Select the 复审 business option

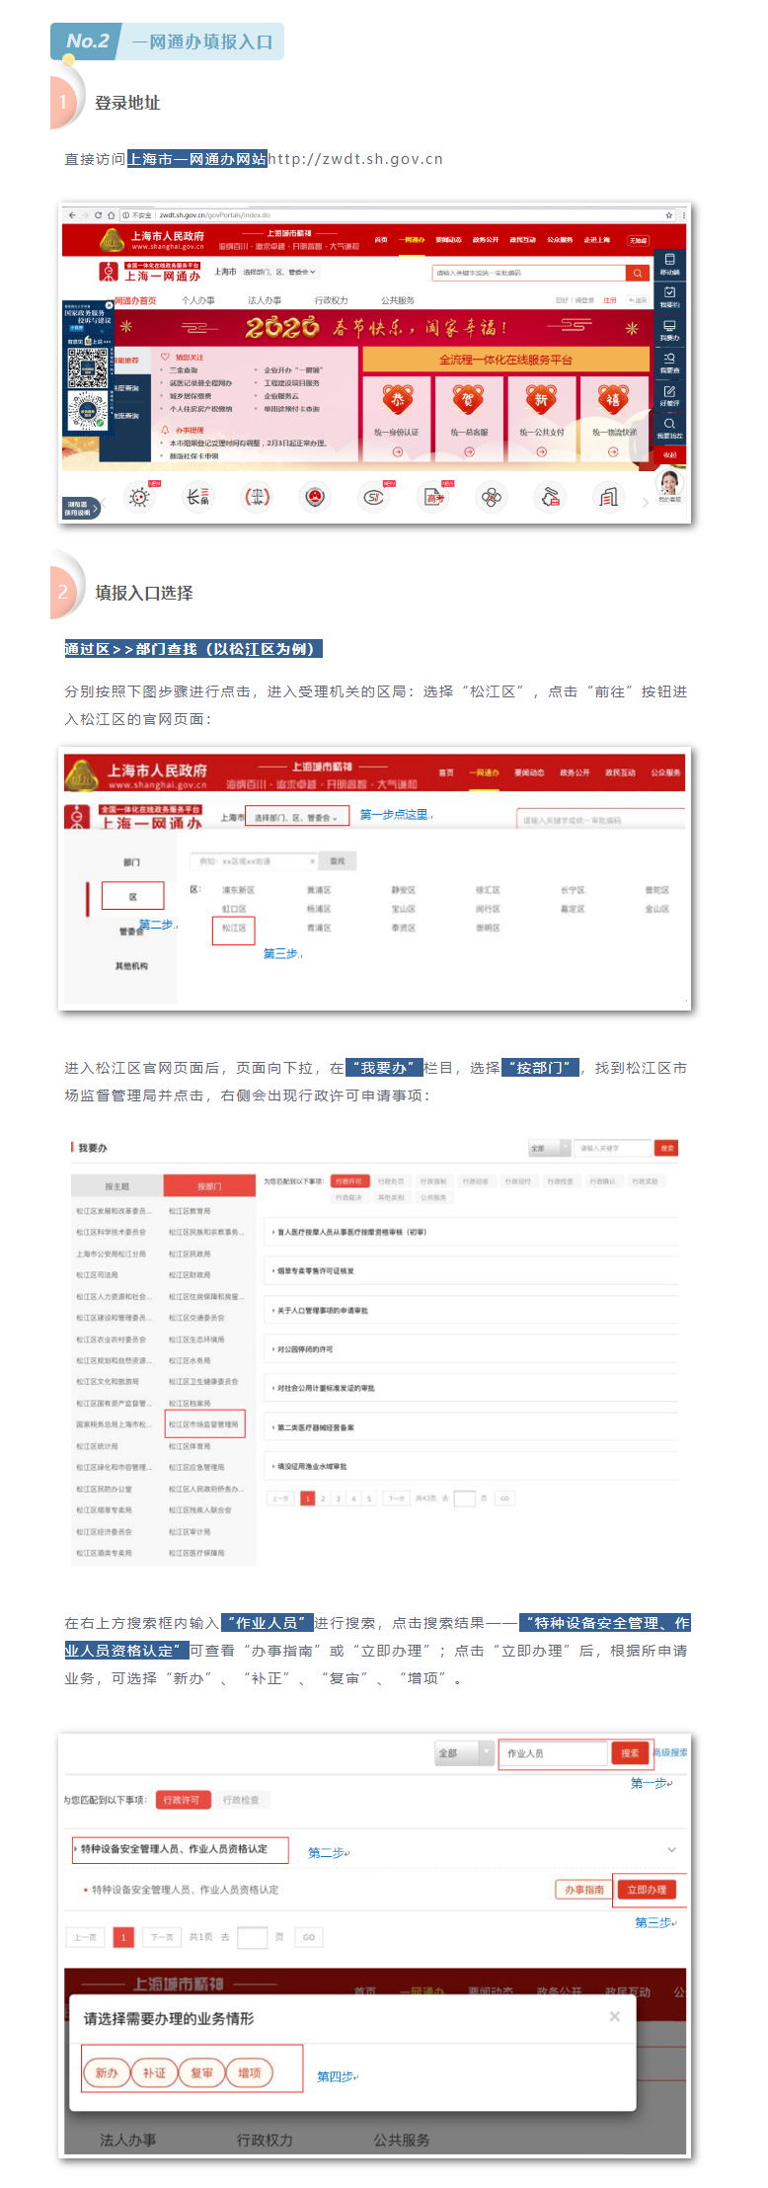click(x=201, y=2072)
